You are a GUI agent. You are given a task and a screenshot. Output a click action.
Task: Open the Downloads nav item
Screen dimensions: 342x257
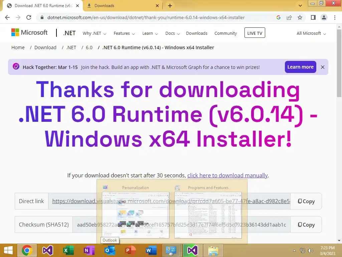196,33
